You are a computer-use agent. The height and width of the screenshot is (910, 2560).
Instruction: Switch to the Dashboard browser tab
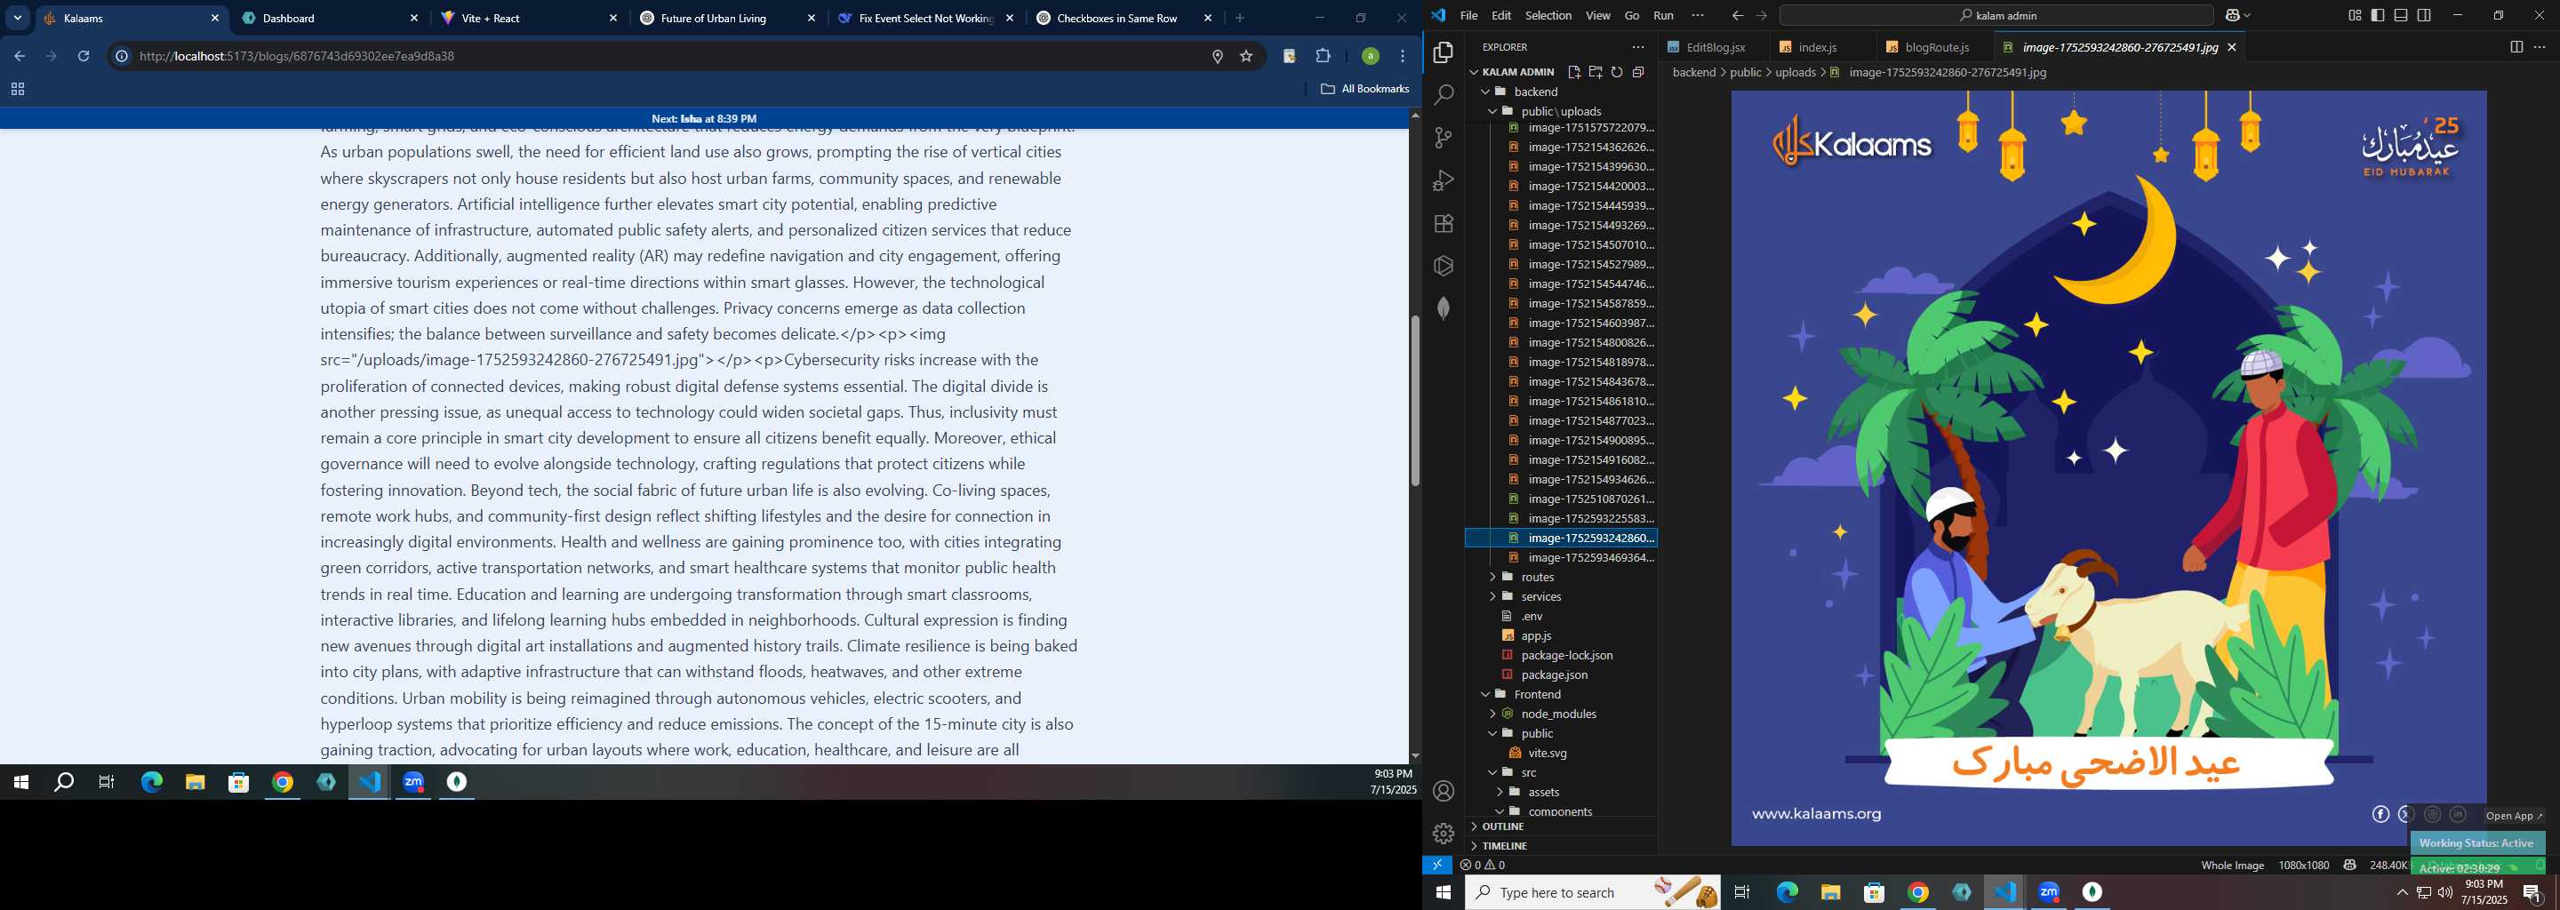tap(330, 18)
